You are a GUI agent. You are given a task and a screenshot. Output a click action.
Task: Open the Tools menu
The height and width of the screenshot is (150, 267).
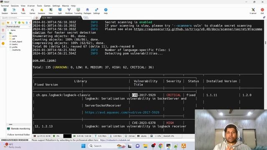click(39, 6)
